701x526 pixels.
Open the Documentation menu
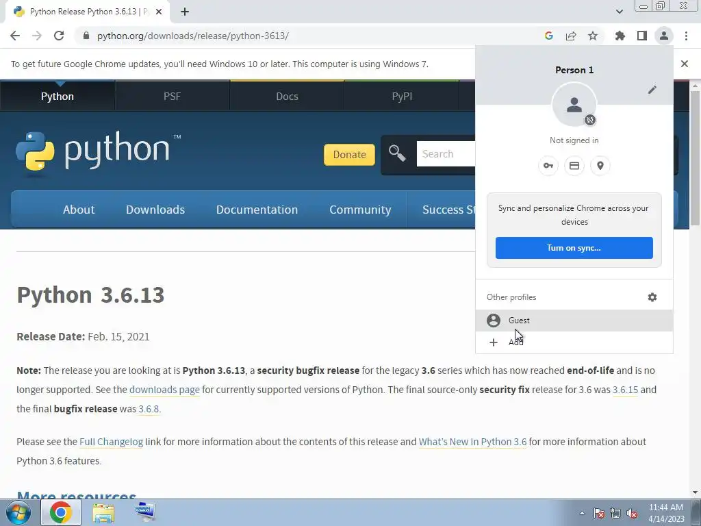pos(257,210)
